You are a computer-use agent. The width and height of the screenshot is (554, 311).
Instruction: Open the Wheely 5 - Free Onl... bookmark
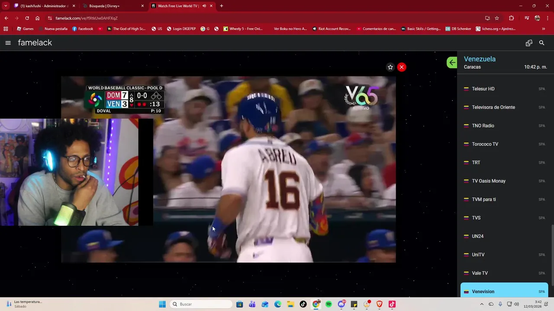pos(243,29)
